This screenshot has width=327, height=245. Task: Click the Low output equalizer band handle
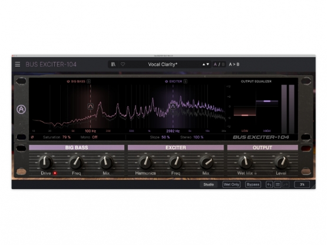(245, 115)
